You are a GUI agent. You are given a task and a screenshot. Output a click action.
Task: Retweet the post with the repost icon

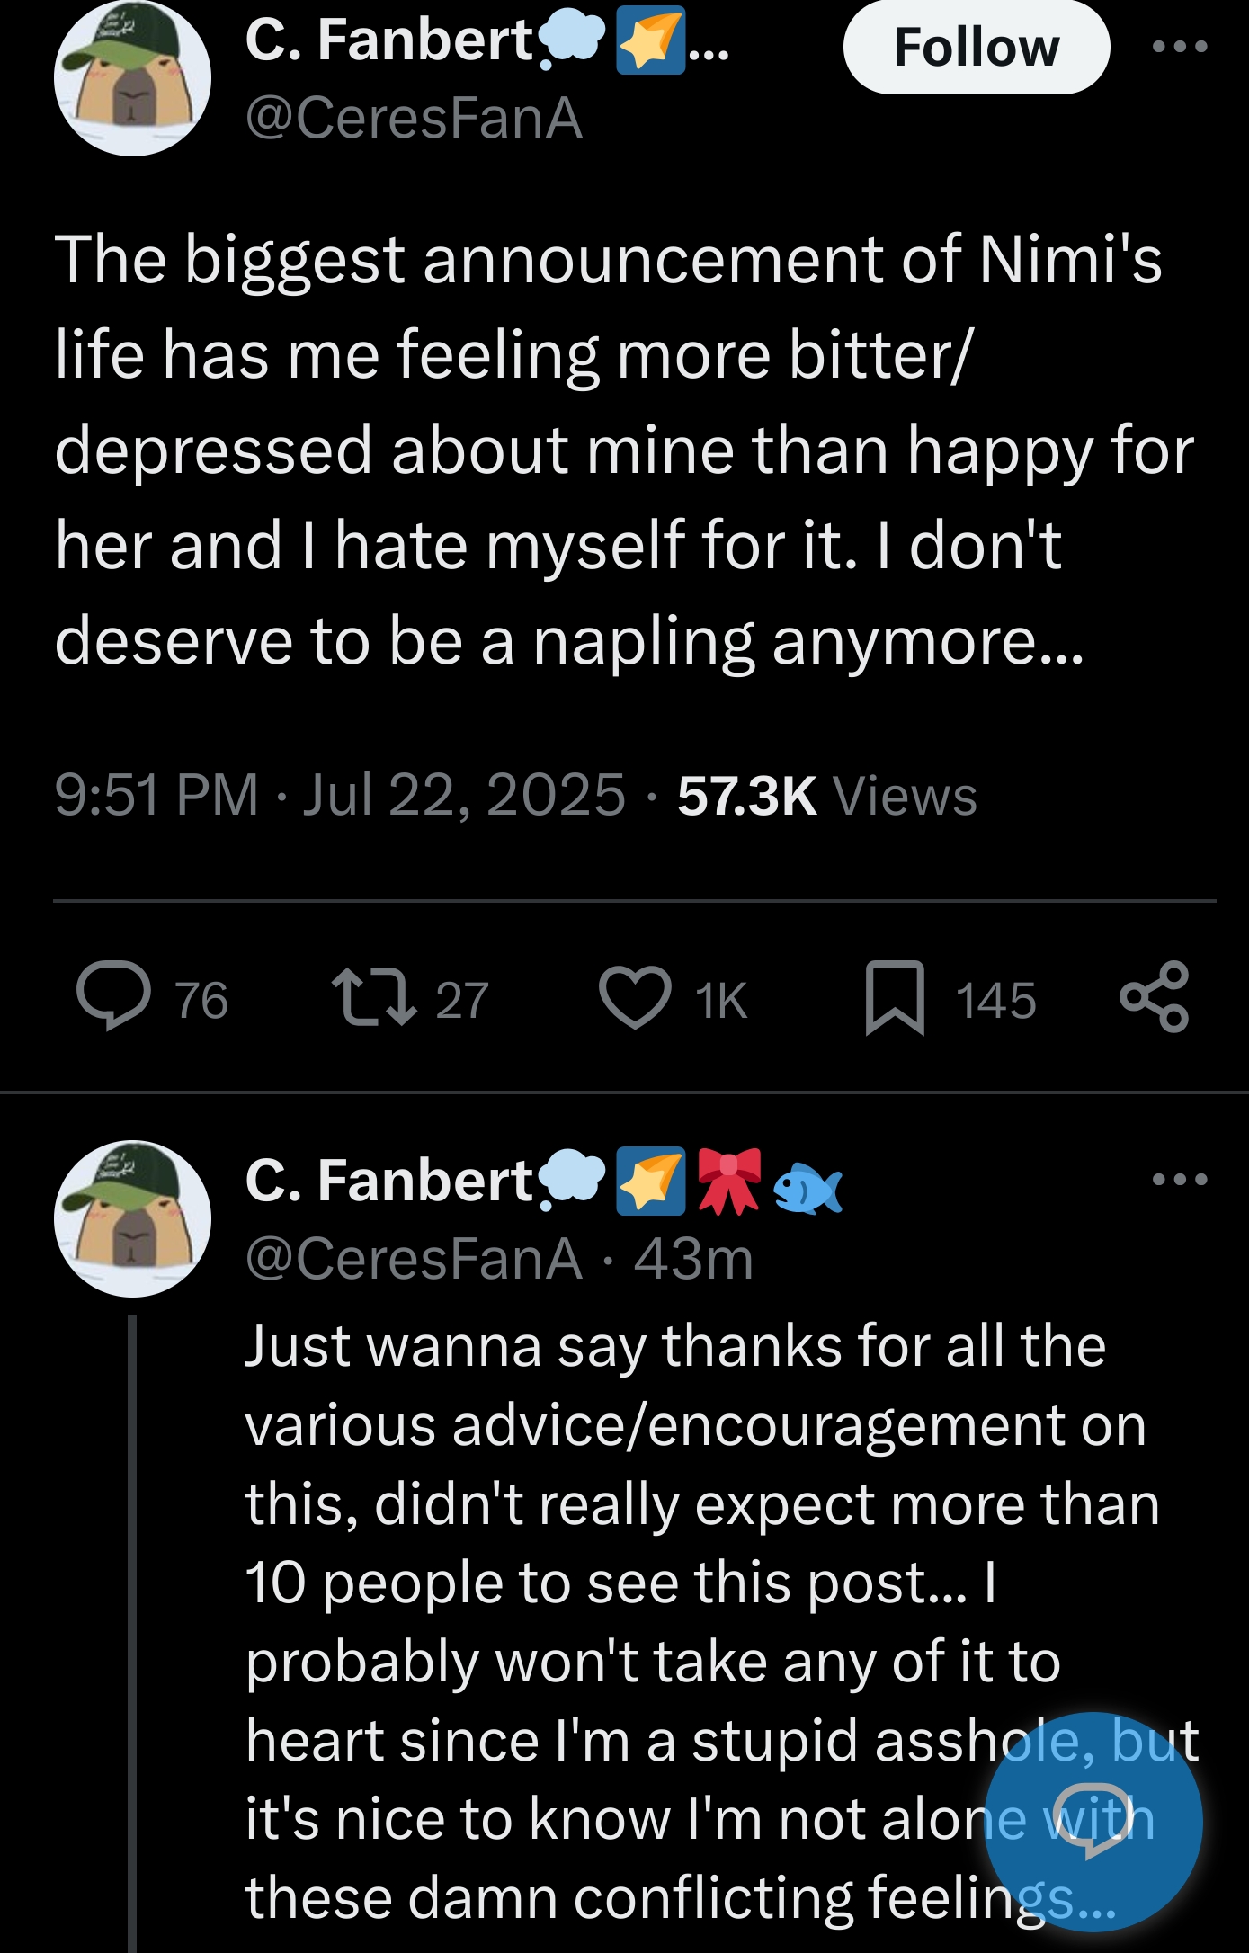coord(373,997)
